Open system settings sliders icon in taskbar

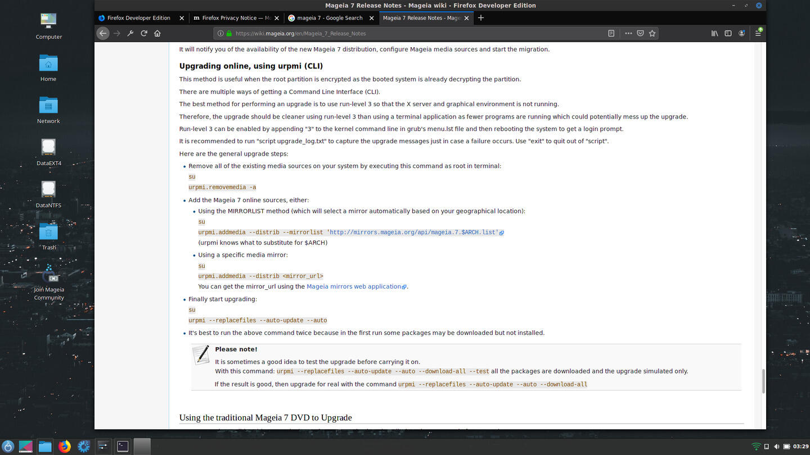(x=103, y=447)
